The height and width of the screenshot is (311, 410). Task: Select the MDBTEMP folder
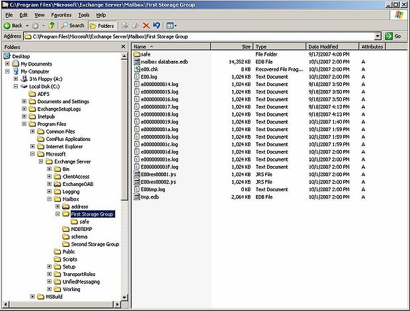[x=77, y=229]
